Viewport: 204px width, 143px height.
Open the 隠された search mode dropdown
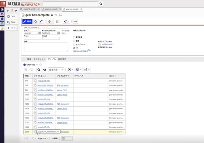tap(56, 70)
